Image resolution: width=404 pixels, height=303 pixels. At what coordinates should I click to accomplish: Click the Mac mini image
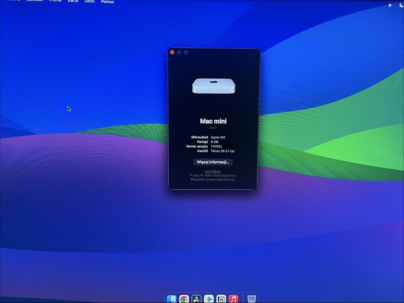[x=214, y=86]
